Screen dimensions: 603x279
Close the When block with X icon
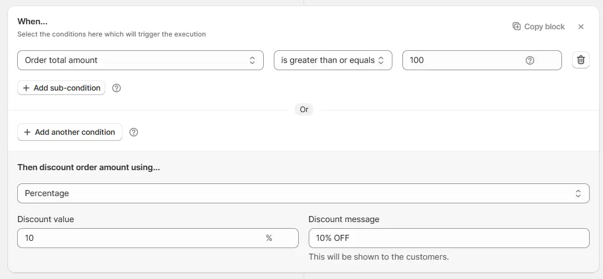tap(581, 27)
